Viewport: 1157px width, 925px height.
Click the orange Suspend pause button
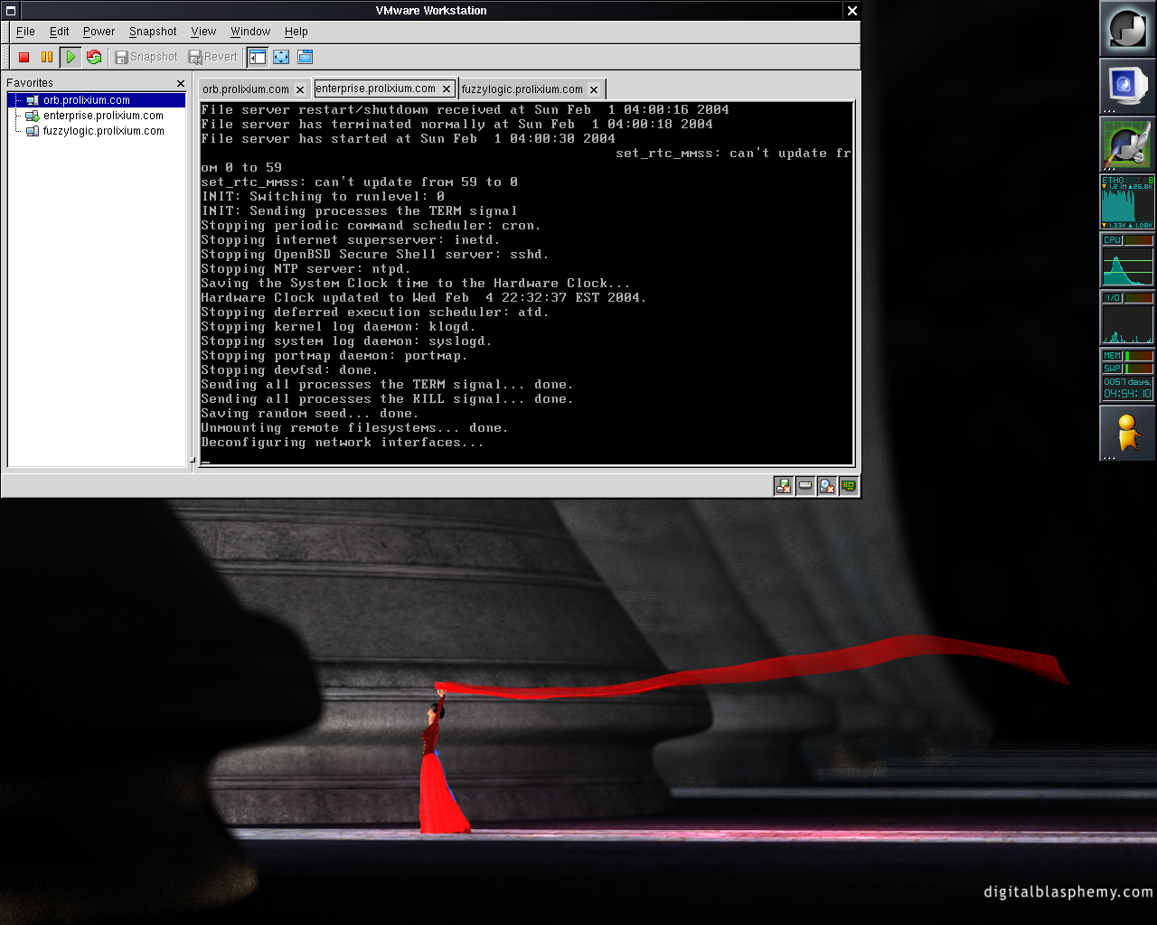(47, 57)
